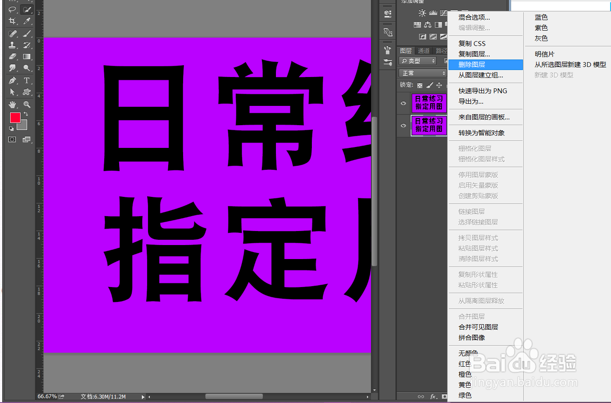Viewport: 611px width, 403px height.
Task: Click the vertical canvas scrollbar thumb
Action: [x=374, y=191]
